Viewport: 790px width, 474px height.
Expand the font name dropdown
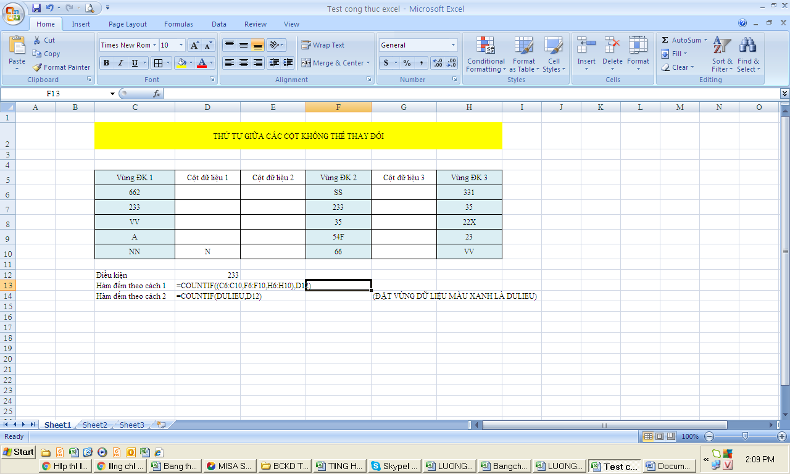155,45
